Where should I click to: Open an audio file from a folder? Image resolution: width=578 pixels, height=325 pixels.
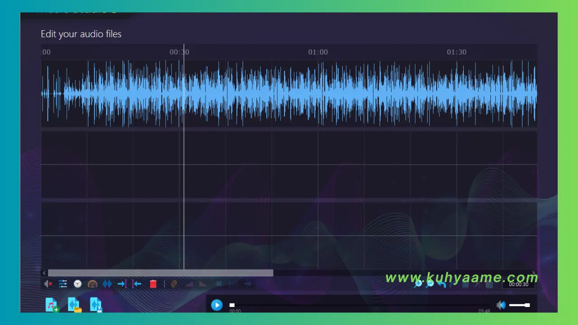click(75, 305)
